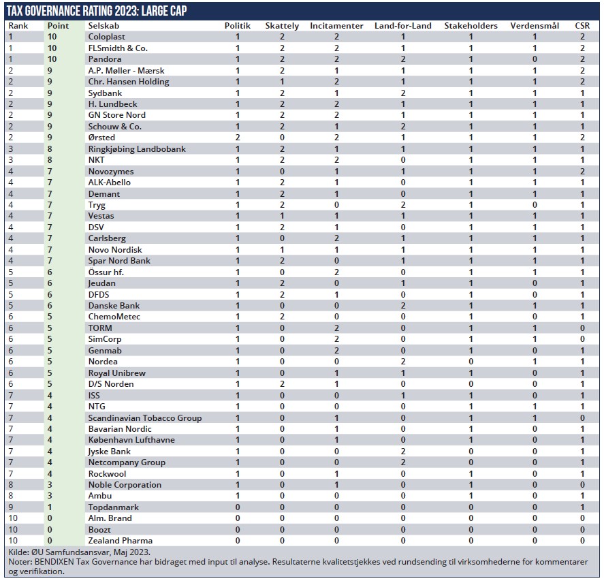Select the Verdensmål column header
Image resolution: width=604 pixels, height=583 pixels.
[x=535, y=26]
